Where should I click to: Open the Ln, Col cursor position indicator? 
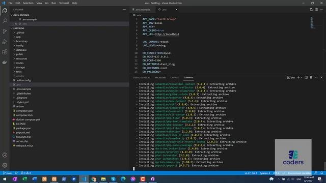coord(251,173)
